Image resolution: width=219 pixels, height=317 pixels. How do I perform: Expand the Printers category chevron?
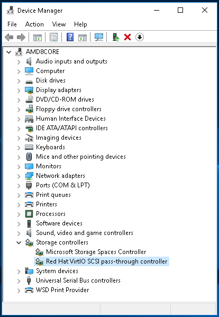tap(19, 205)
